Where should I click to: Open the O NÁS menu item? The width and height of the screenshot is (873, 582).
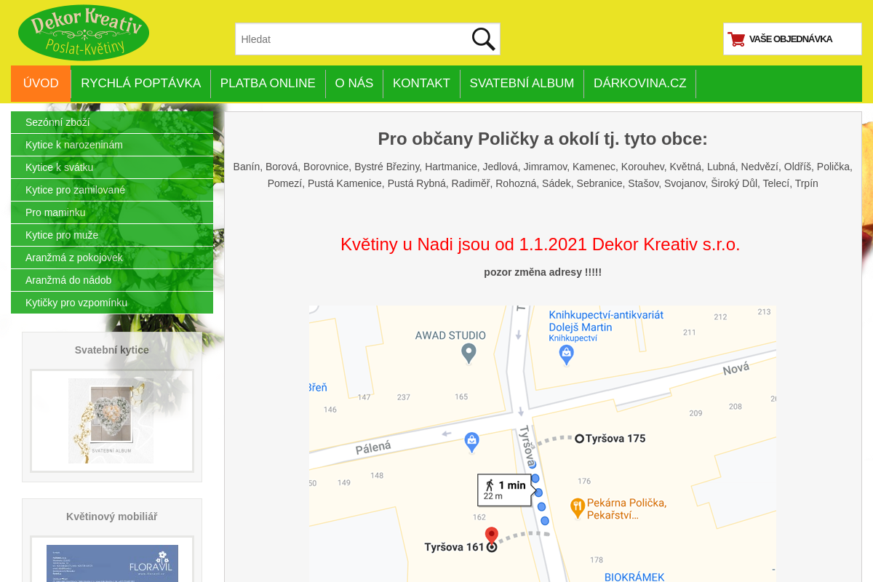coord(354,84)
